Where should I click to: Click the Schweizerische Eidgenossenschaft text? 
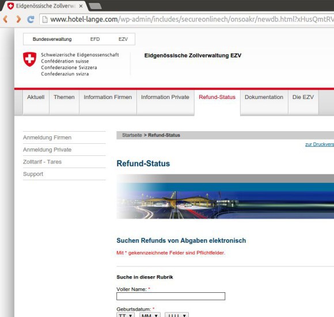[x=79, y=55]
